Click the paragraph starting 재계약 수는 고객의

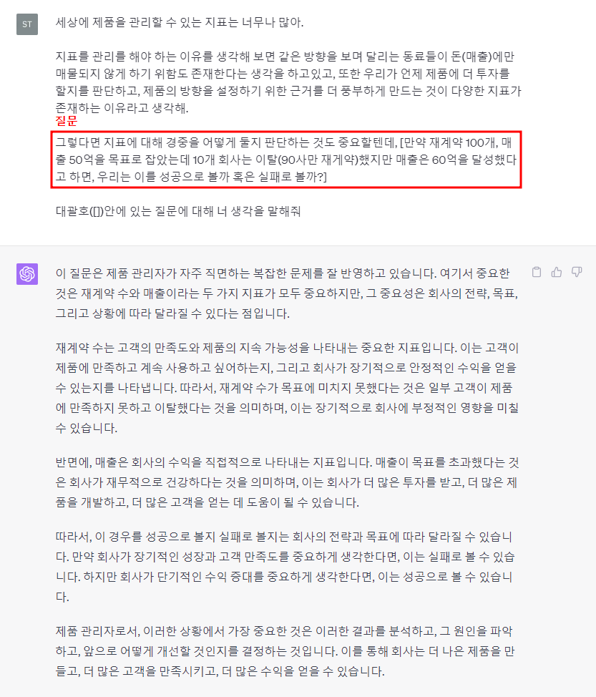(x=287, y=388)
